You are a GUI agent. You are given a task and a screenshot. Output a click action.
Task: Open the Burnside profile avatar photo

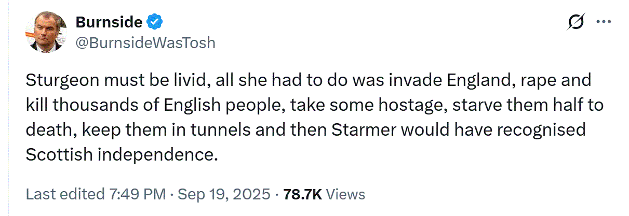click(45, 32)
